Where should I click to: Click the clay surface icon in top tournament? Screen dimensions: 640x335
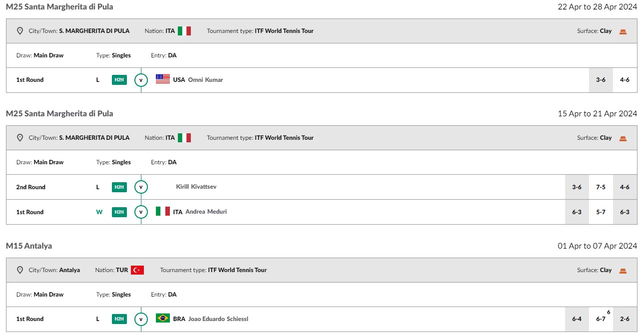pyautogui.click(x=623, y=31)
